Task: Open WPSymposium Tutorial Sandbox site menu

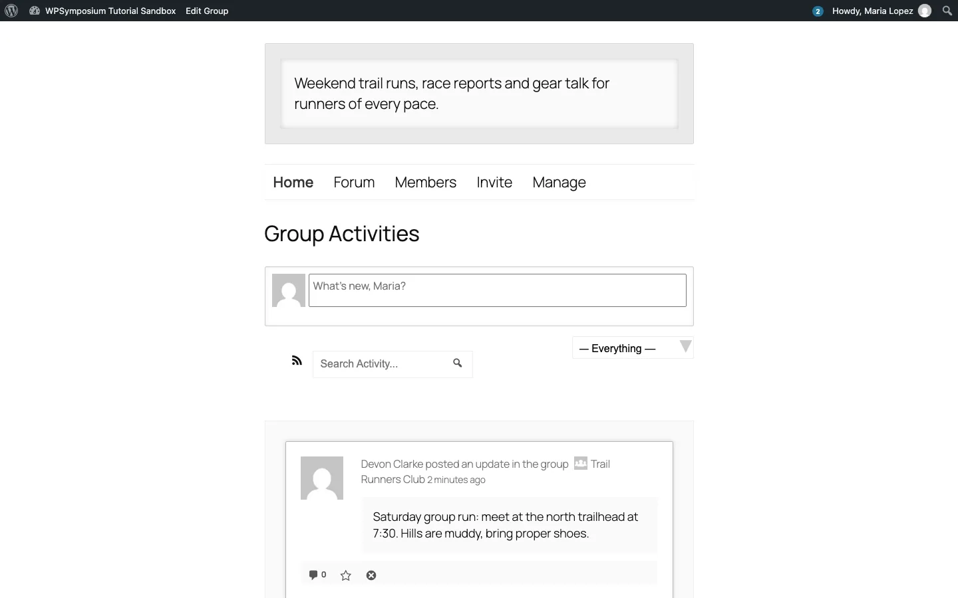Action: [103, 11]
